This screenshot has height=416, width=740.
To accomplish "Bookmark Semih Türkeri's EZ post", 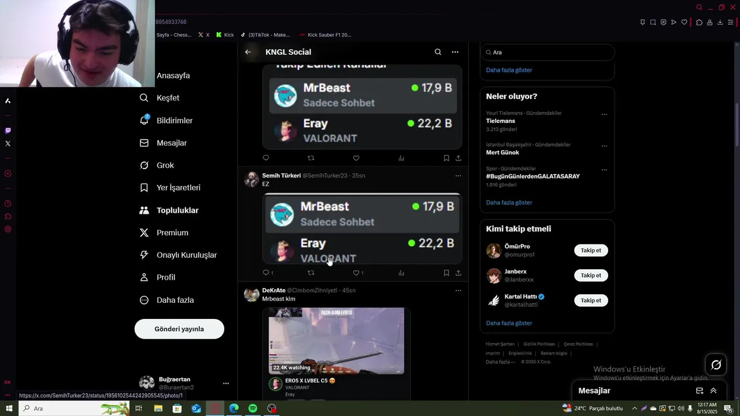I will (446, 273).
